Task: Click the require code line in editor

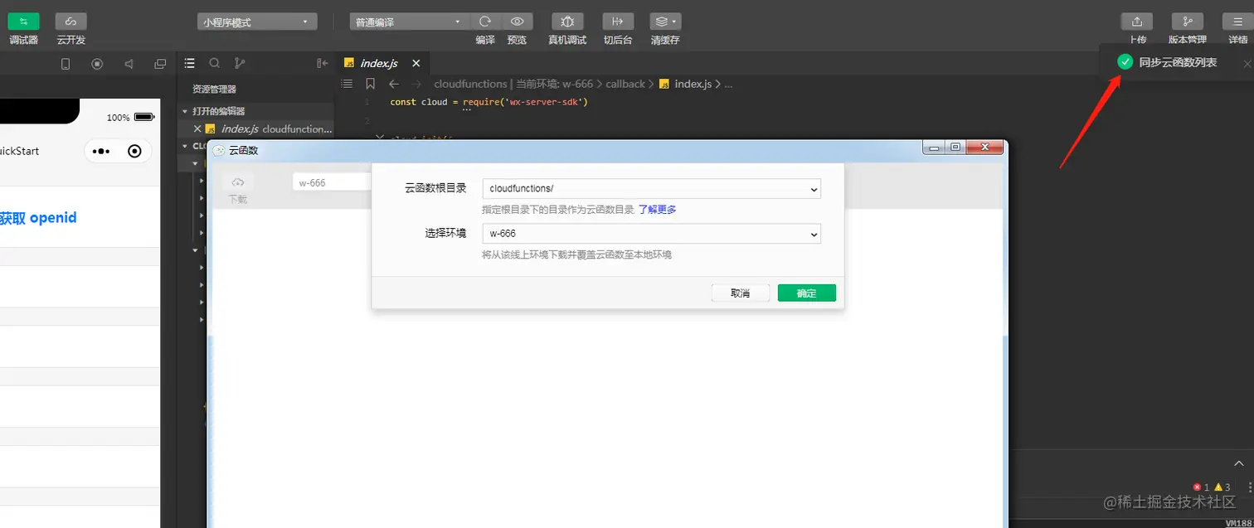Action: coord(488,102)
